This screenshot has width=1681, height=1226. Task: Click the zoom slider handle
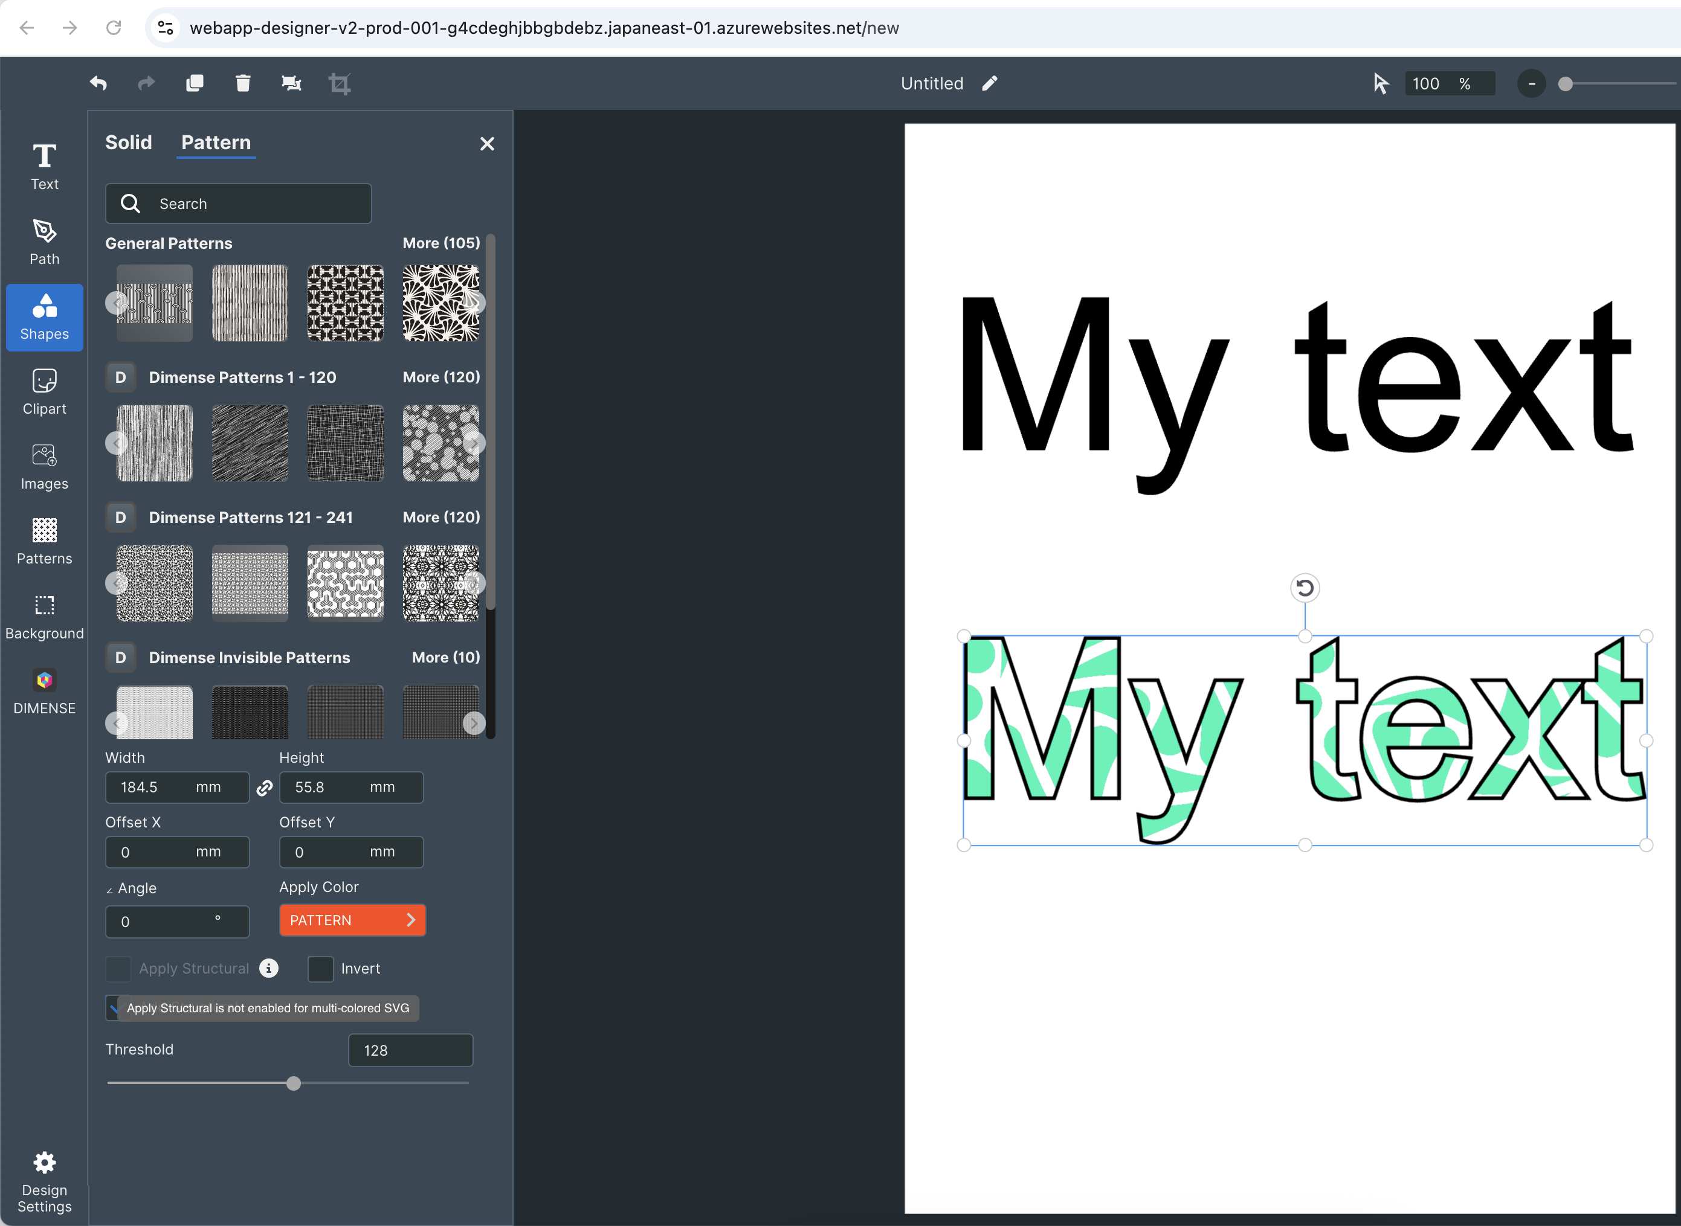(x=1565, y=84)
